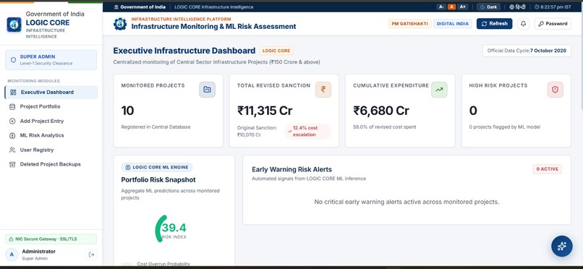583x269 pixels.
Task: Click Official Data Cycle date box
Action: point(527,51)
